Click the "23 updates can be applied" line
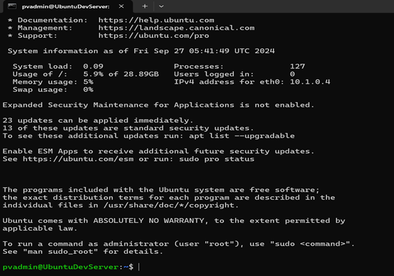Screen dimensions: 394x276 [x=98, y=120]
